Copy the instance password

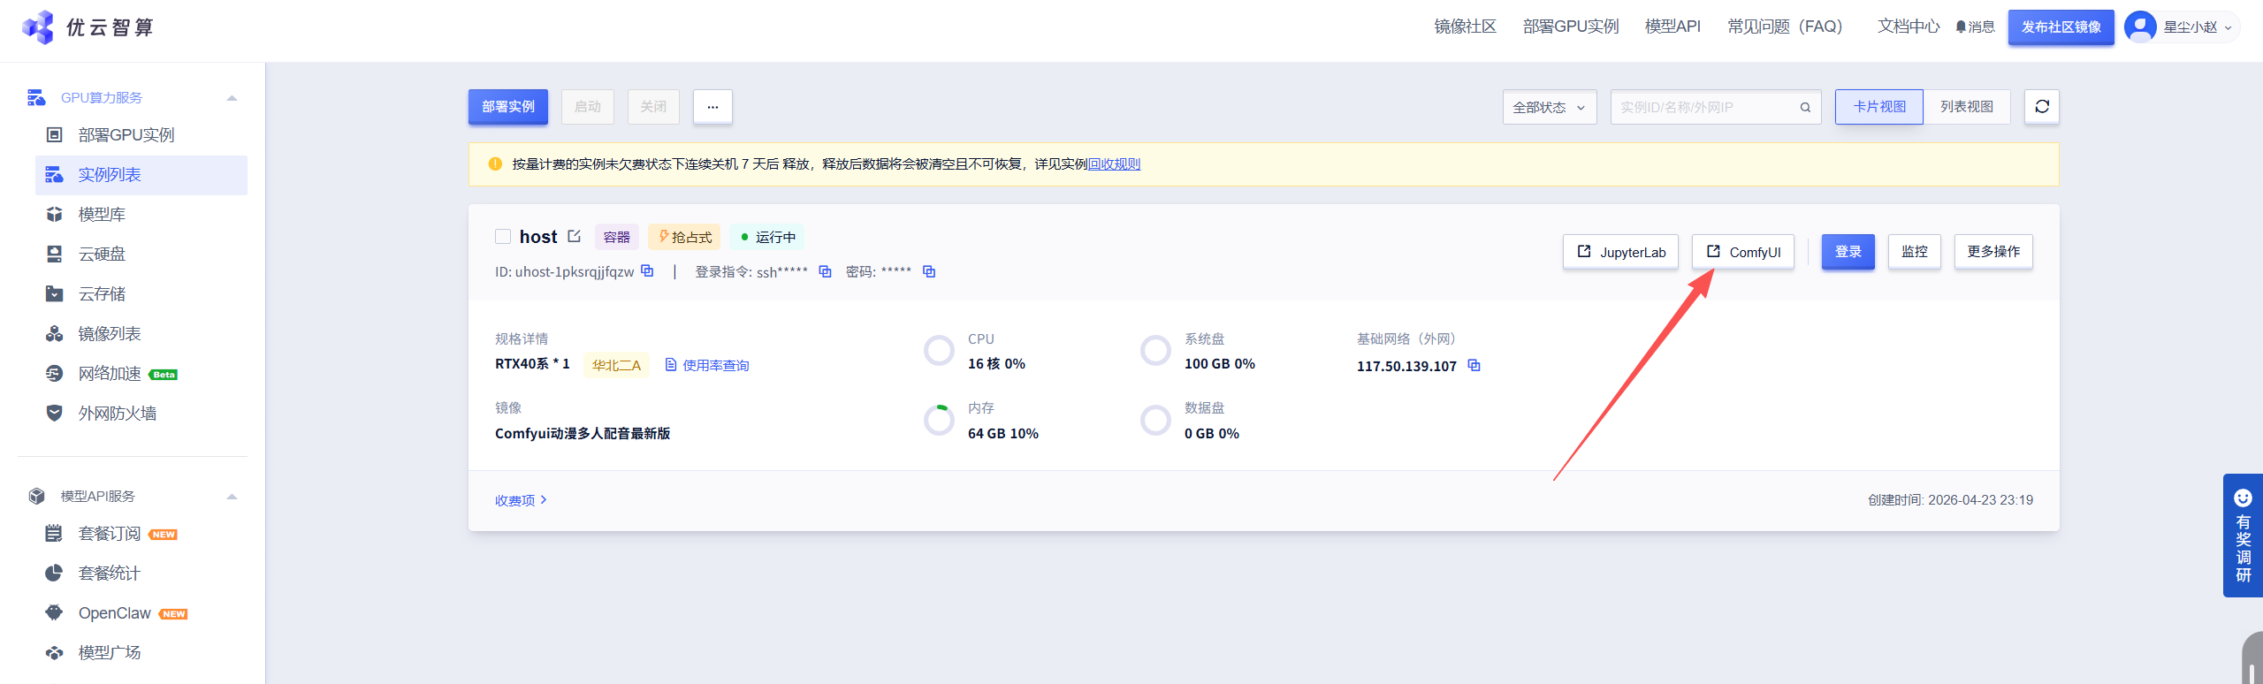(928, 271)
